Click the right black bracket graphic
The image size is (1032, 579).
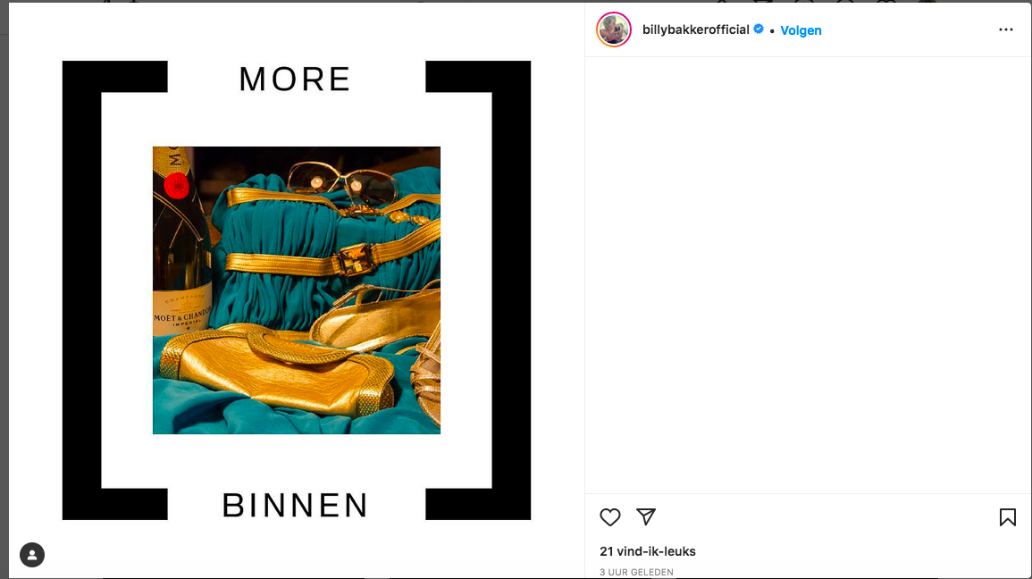coord(479,290)
